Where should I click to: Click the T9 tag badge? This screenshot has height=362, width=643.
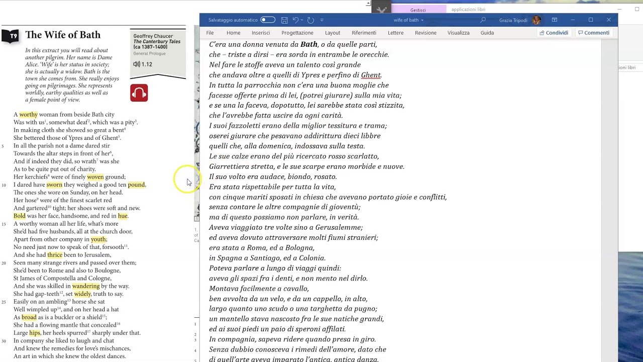[x=11, y=36]
